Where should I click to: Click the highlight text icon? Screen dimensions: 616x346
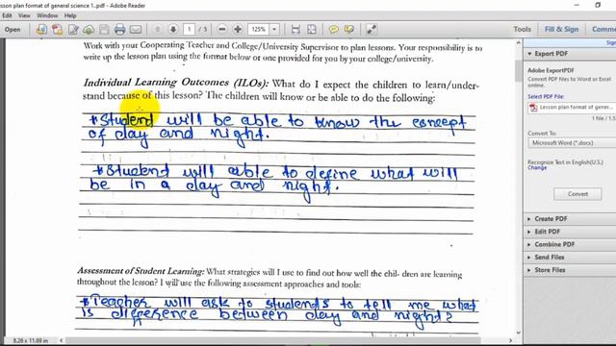[348, 30]
